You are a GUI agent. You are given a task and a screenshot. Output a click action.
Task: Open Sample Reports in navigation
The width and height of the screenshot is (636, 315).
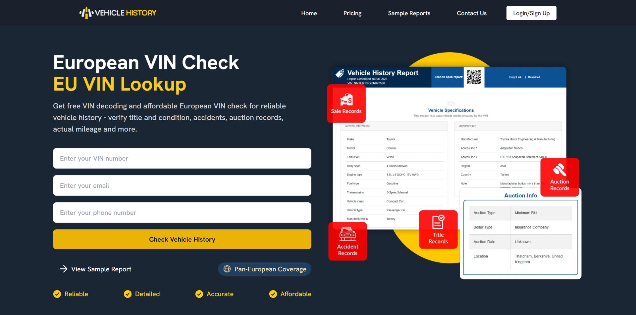pyautogui.click(x=409, y=13)
